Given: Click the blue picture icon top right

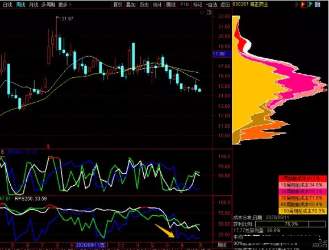Looking at the screenshot, I should [x=318, y=4].
